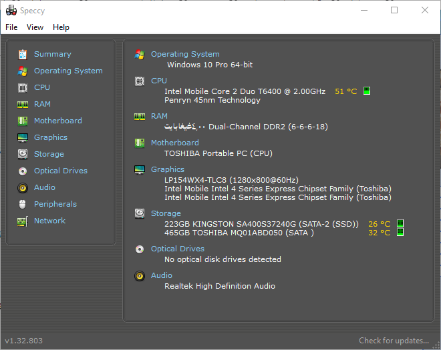Viewport: 441px width, 350px height.
Task: Click the Storage hard drive icon in sidebar
Action: [23, 154]
